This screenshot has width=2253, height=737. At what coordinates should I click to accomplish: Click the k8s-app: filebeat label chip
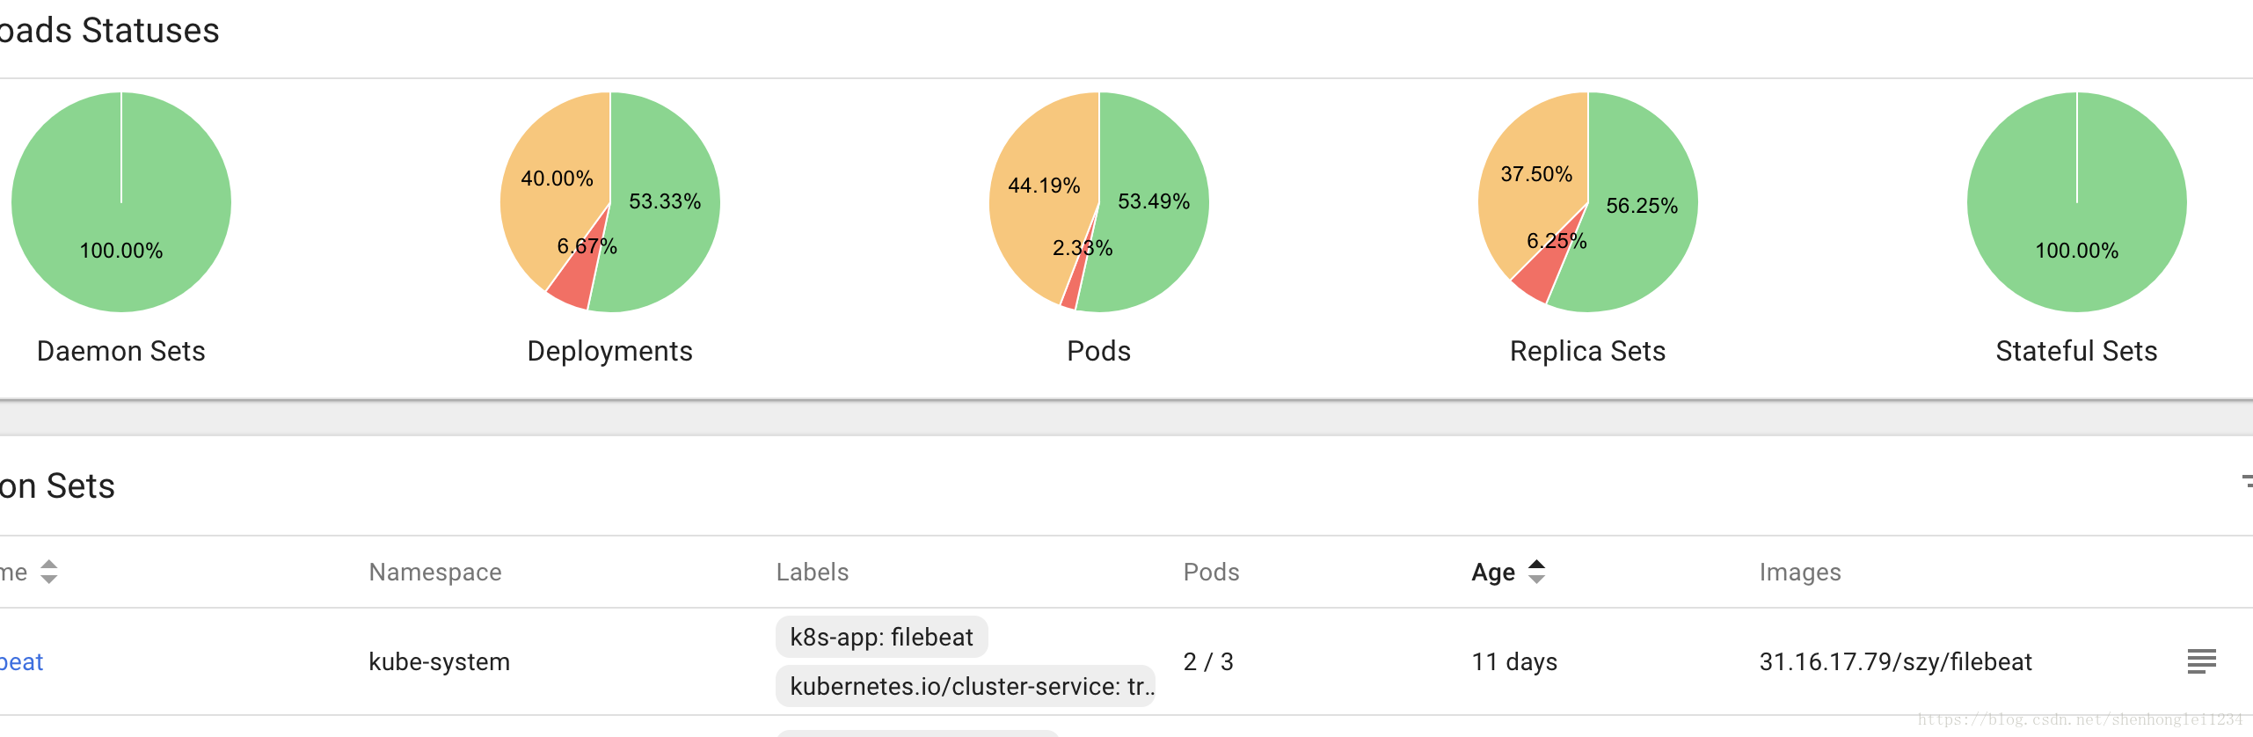click(881, 637)
